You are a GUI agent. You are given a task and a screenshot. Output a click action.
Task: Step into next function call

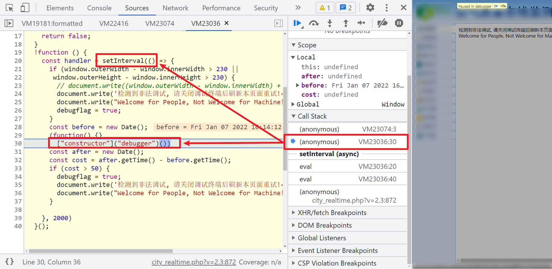(x=330, y=23)
